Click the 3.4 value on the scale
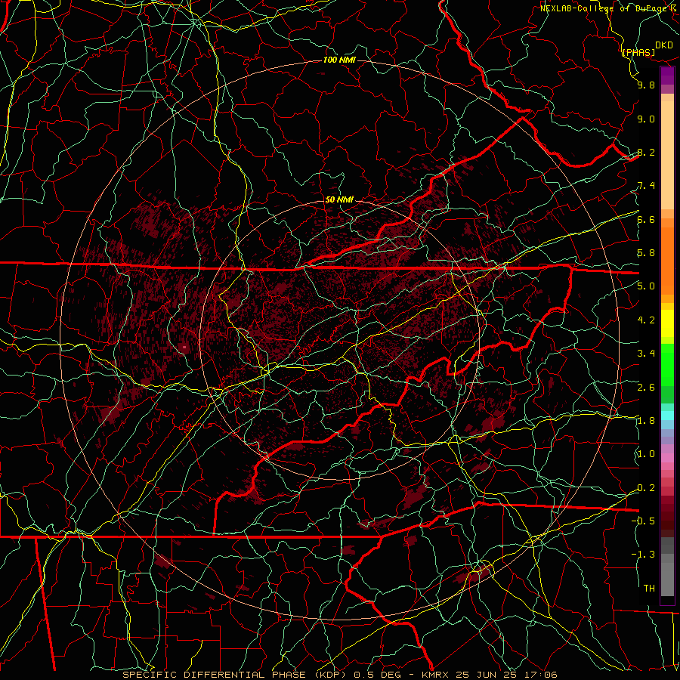This screenshot has width=680, height=680. 646,354
